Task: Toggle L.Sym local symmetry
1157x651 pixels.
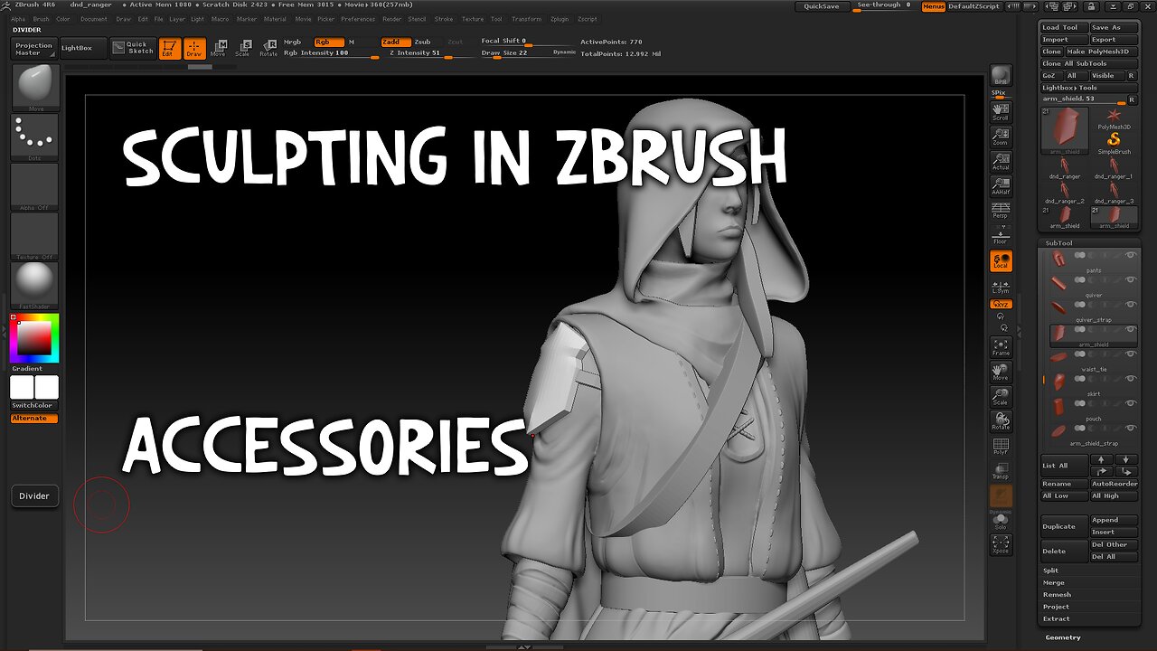Action: 1001,287
